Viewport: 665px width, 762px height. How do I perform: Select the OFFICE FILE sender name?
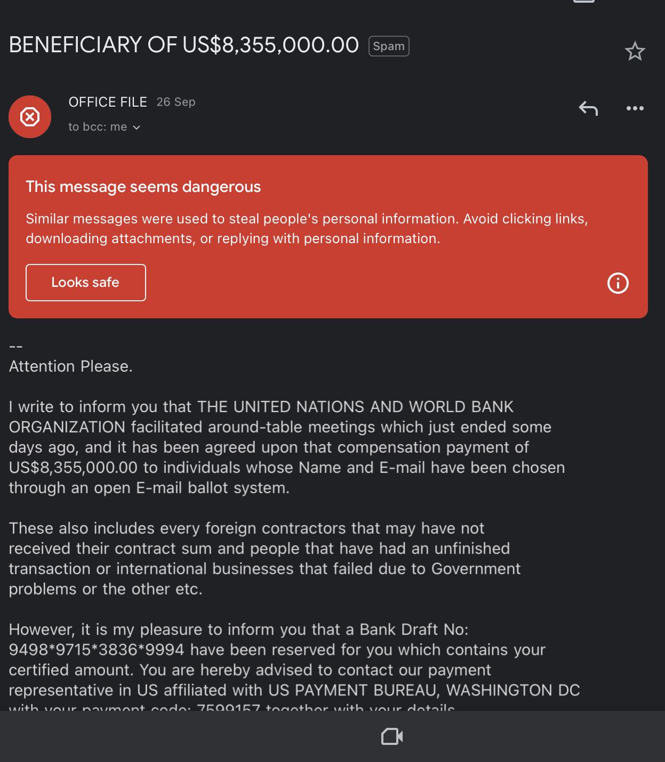tap(108, 102)
